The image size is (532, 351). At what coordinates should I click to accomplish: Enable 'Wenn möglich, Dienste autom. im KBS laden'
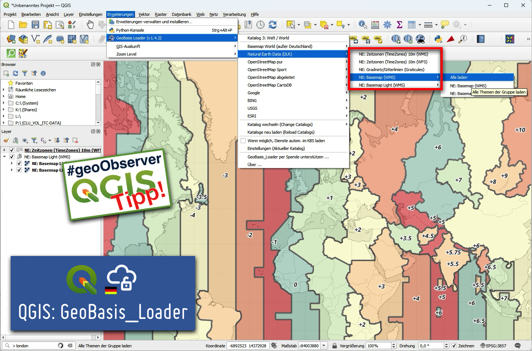click(x=243, y=141)
